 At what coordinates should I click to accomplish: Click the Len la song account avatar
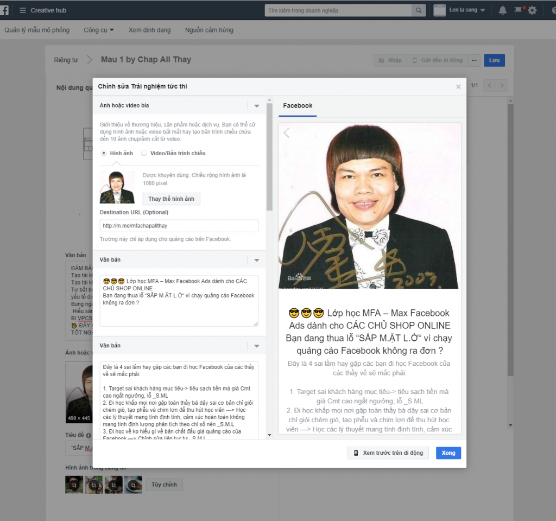pyautogui.click(x=439, y=10)
